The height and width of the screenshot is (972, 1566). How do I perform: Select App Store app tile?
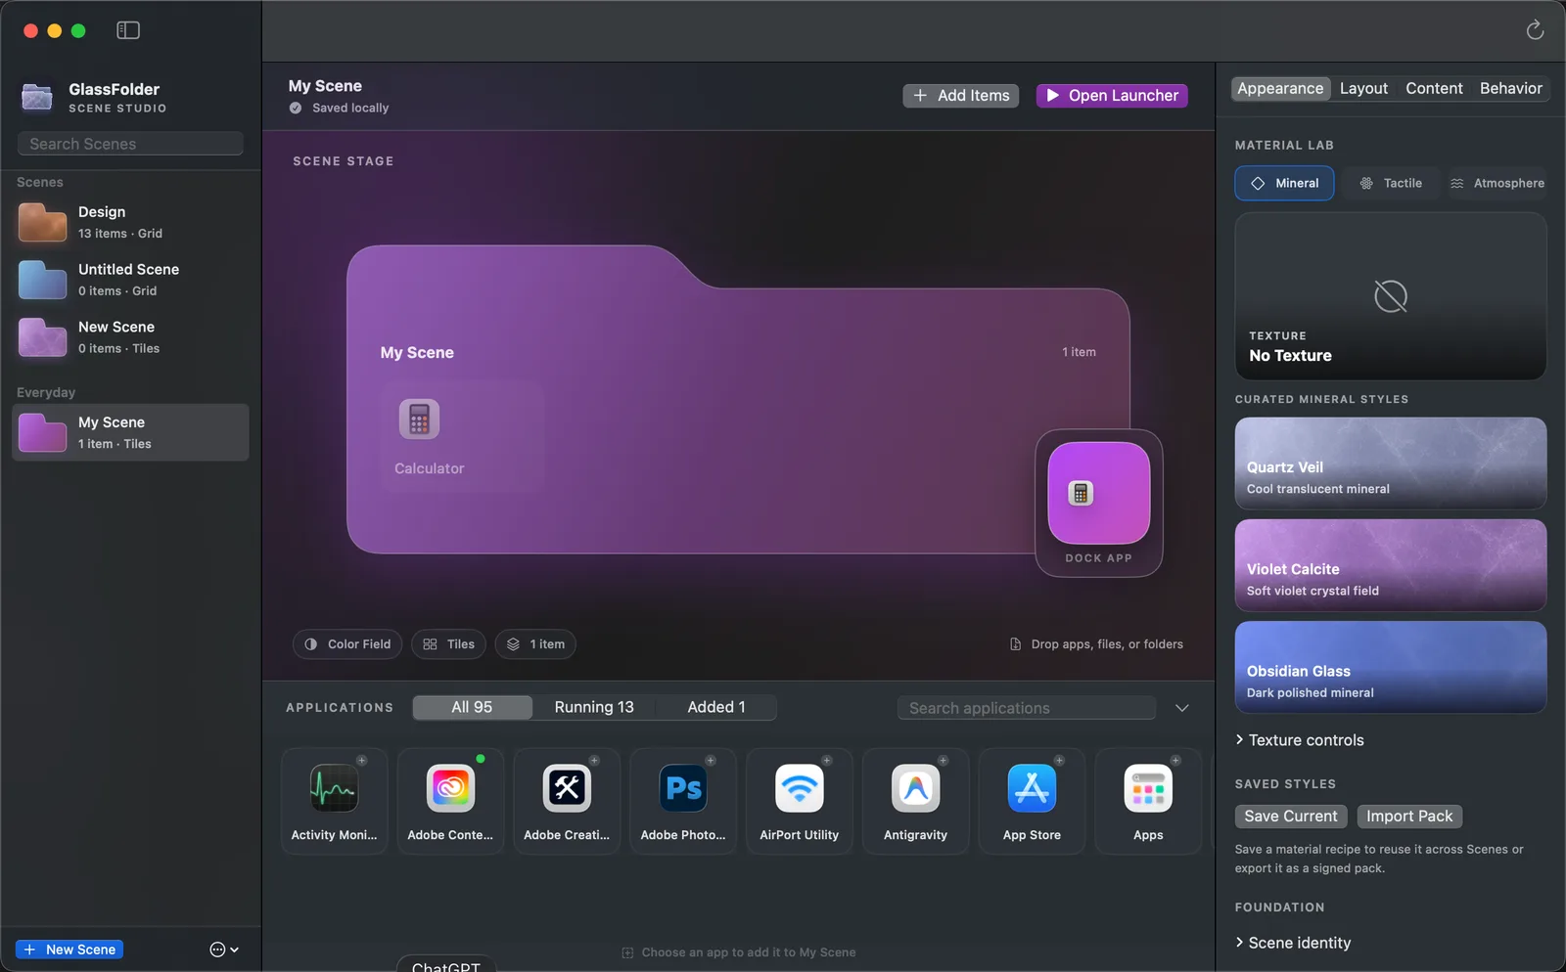tap(1033, 801)
